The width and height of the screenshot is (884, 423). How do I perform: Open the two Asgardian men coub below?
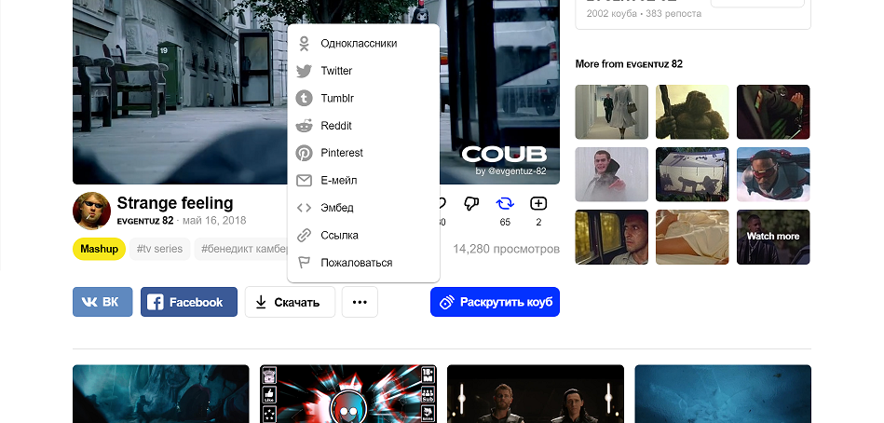click(536, 394)
